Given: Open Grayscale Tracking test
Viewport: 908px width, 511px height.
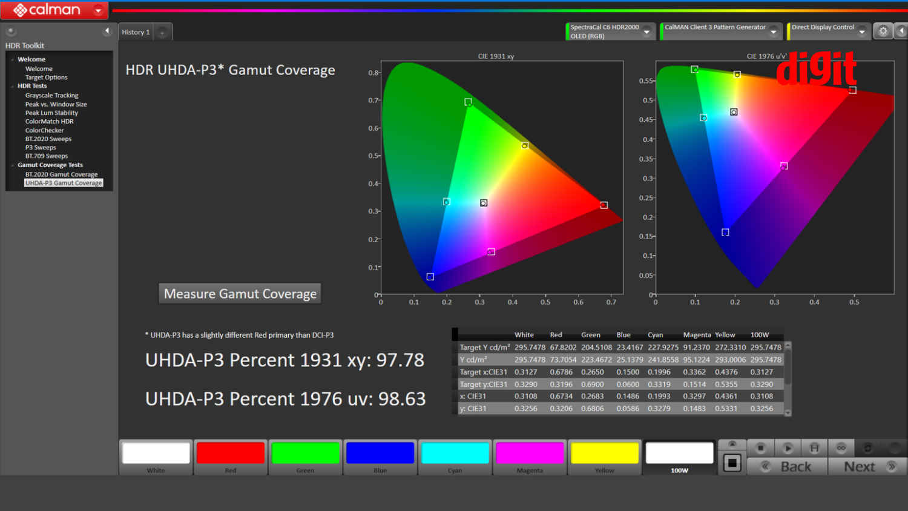Looking at the screenshot, I should 51,95.
